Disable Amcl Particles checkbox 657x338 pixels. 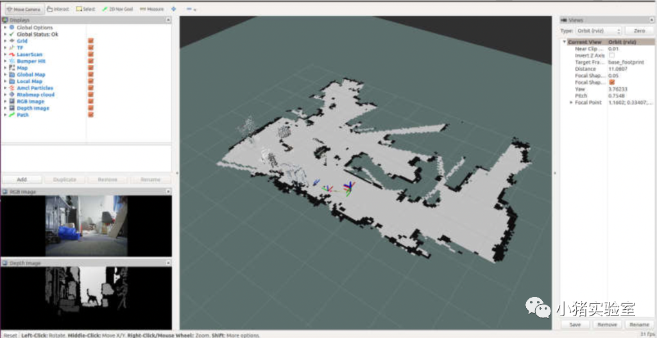[90, 88]
